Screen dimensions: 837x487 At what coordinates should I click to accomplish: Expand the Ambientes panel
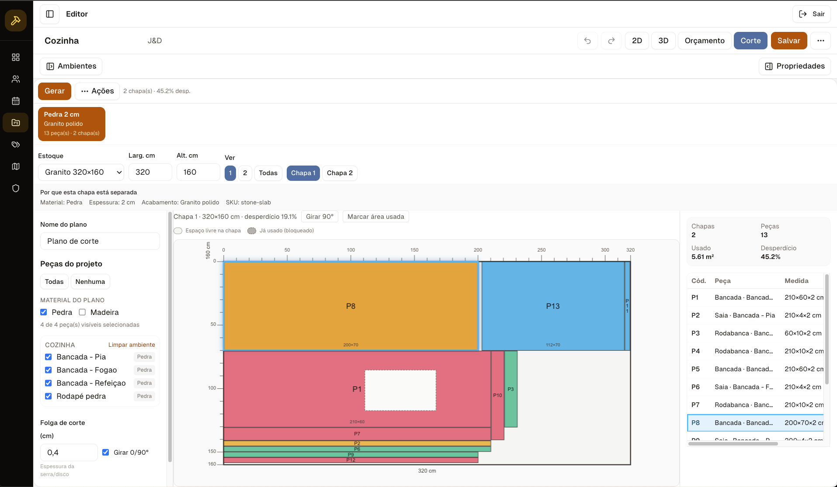click(x=71, y=66)
